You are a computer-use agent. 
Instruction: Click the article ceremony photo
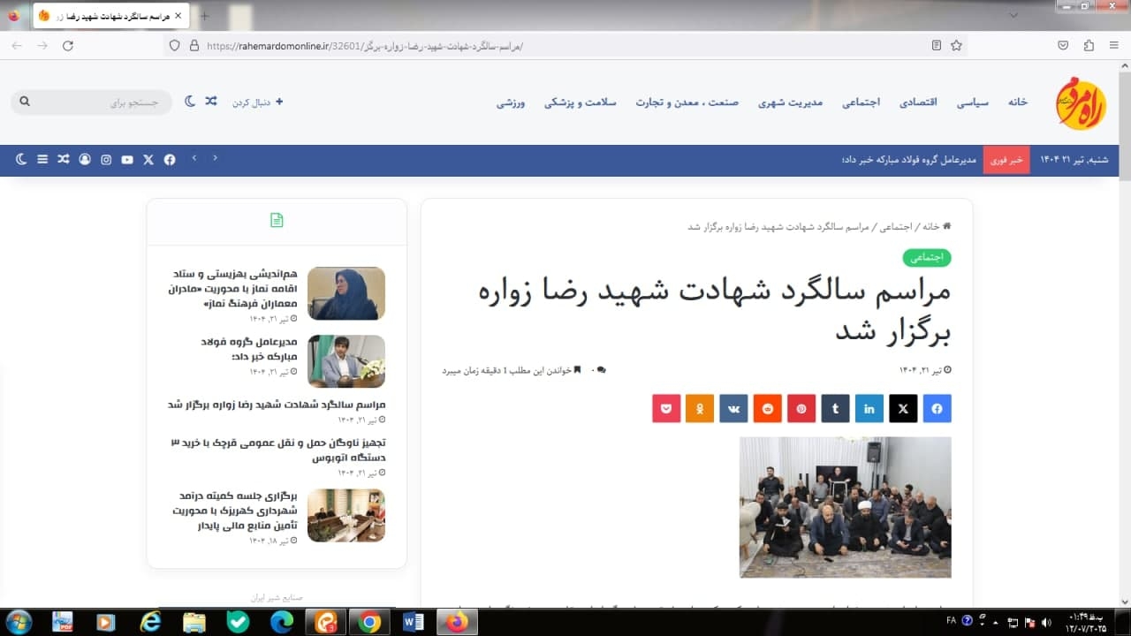click(846, 507)
